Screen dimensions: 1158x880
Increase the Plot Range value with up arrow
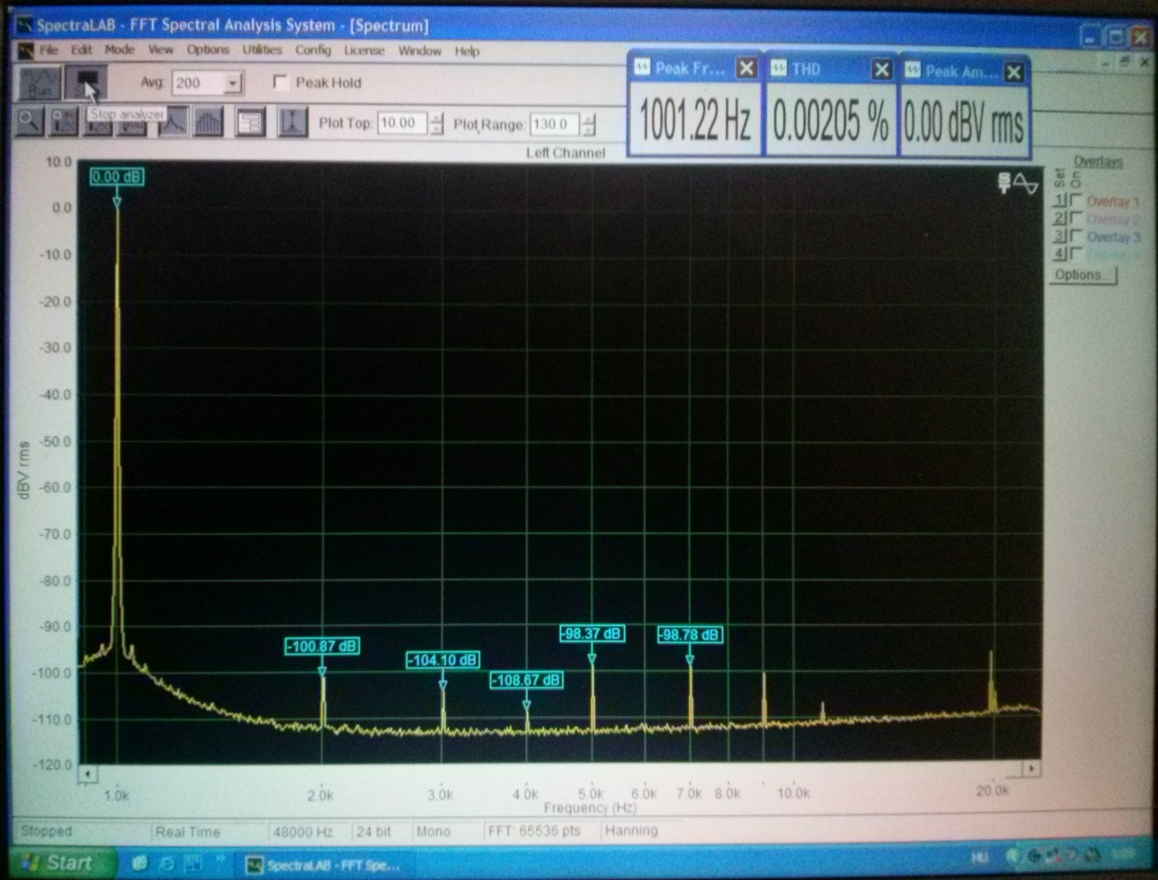pyautogui.click(x=589, y=119)
